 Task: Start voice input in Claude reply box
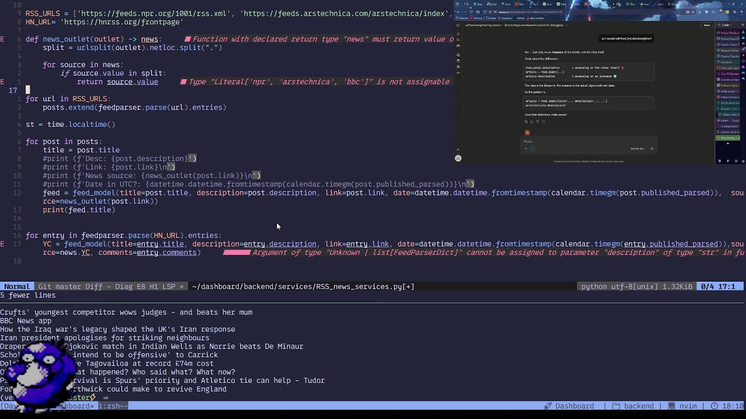pos(652,148)
